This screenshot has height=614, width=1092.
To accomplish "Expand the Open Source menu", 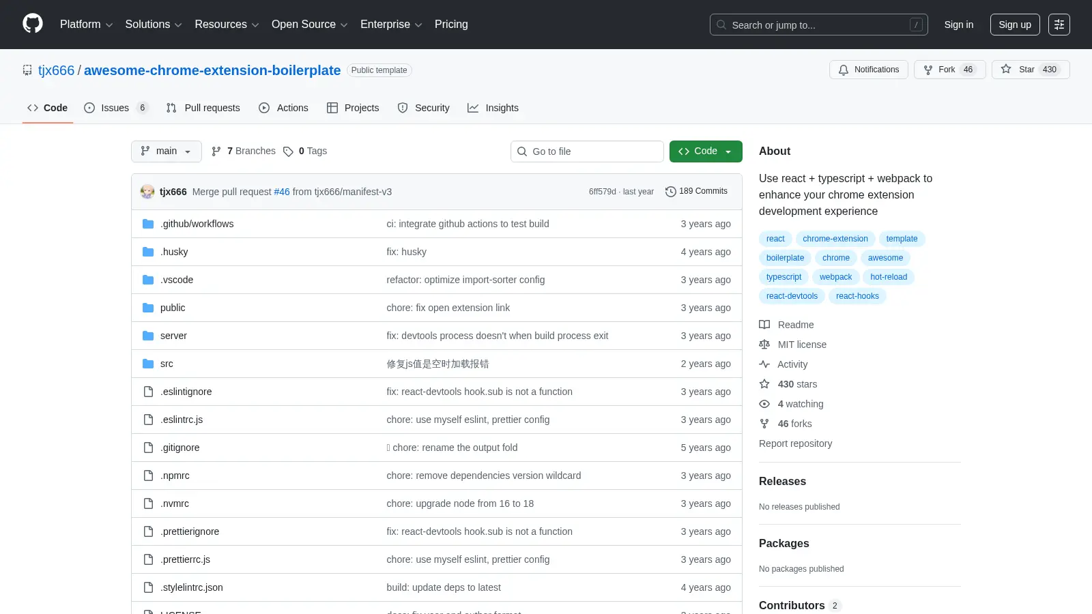I will point(310,25).
